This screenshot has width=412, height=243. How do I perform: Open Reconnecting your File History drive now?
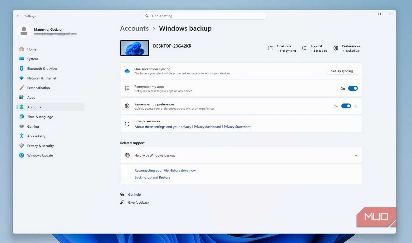click(x=165, y=170)
